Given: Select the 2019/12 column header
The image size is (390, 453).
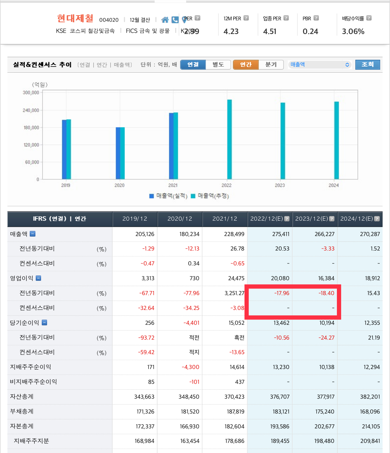Looking at the screenshot, I should tap(135, 219).
